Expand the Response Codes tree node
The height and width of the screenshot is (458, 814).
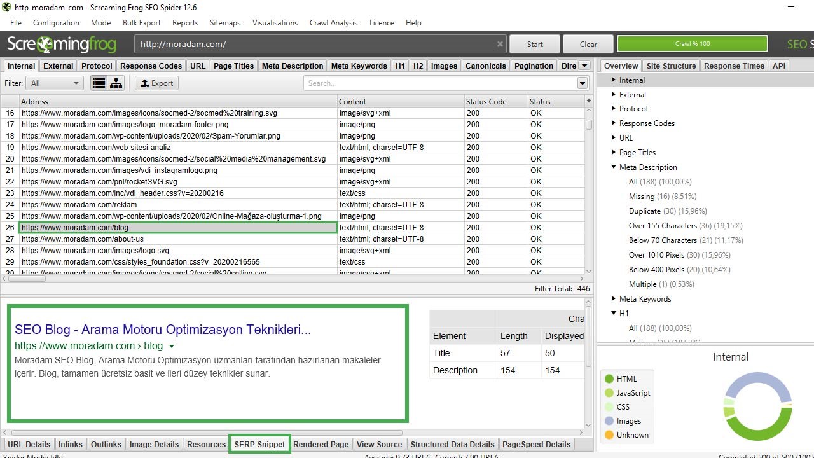614,123
